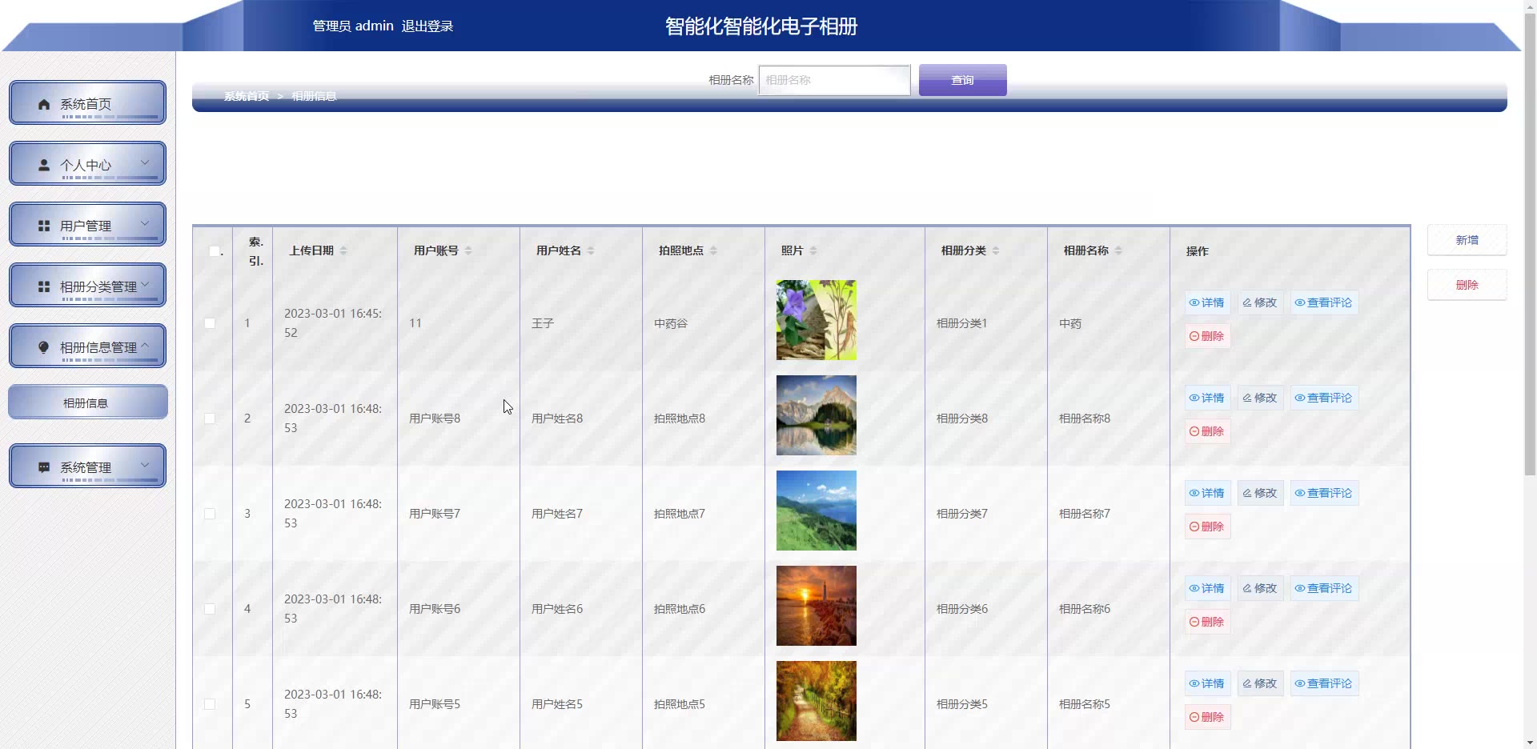Click the grid icon beside 用户管理

coord(44,226)
